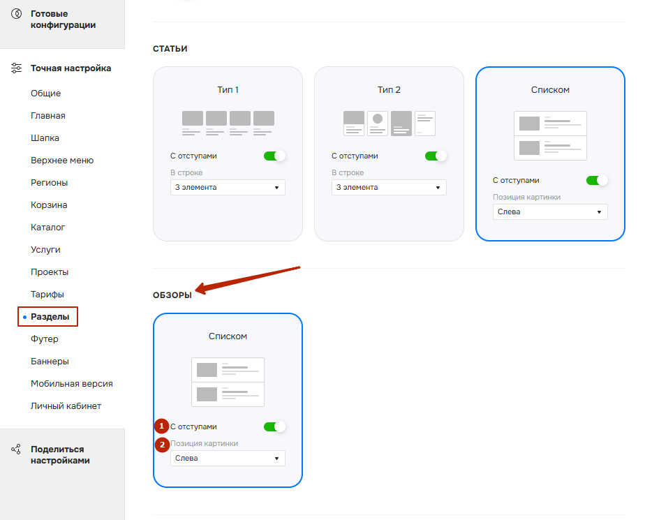Open the Баннеры settings section

point(50,362)
